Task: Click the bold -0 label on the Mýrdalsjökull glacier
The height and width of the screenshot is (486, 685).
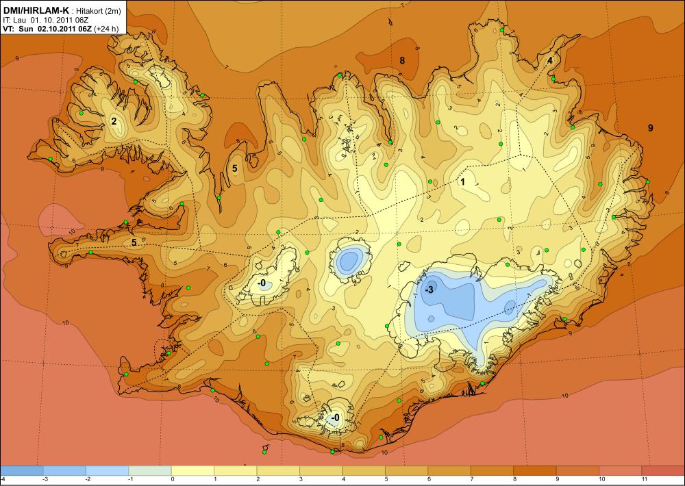Action: (x=335, y=418)
